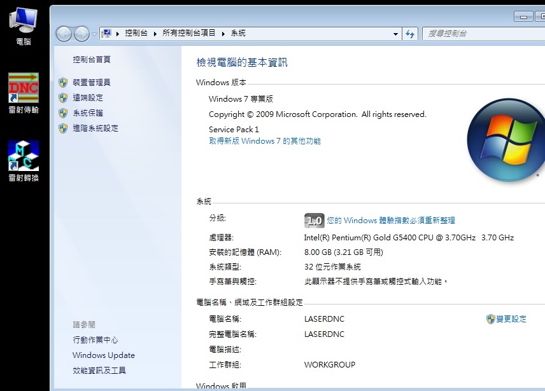Click the shield icon beside 遠端設定
Viewport: 545px width, 391px height.
click(63, 98)
